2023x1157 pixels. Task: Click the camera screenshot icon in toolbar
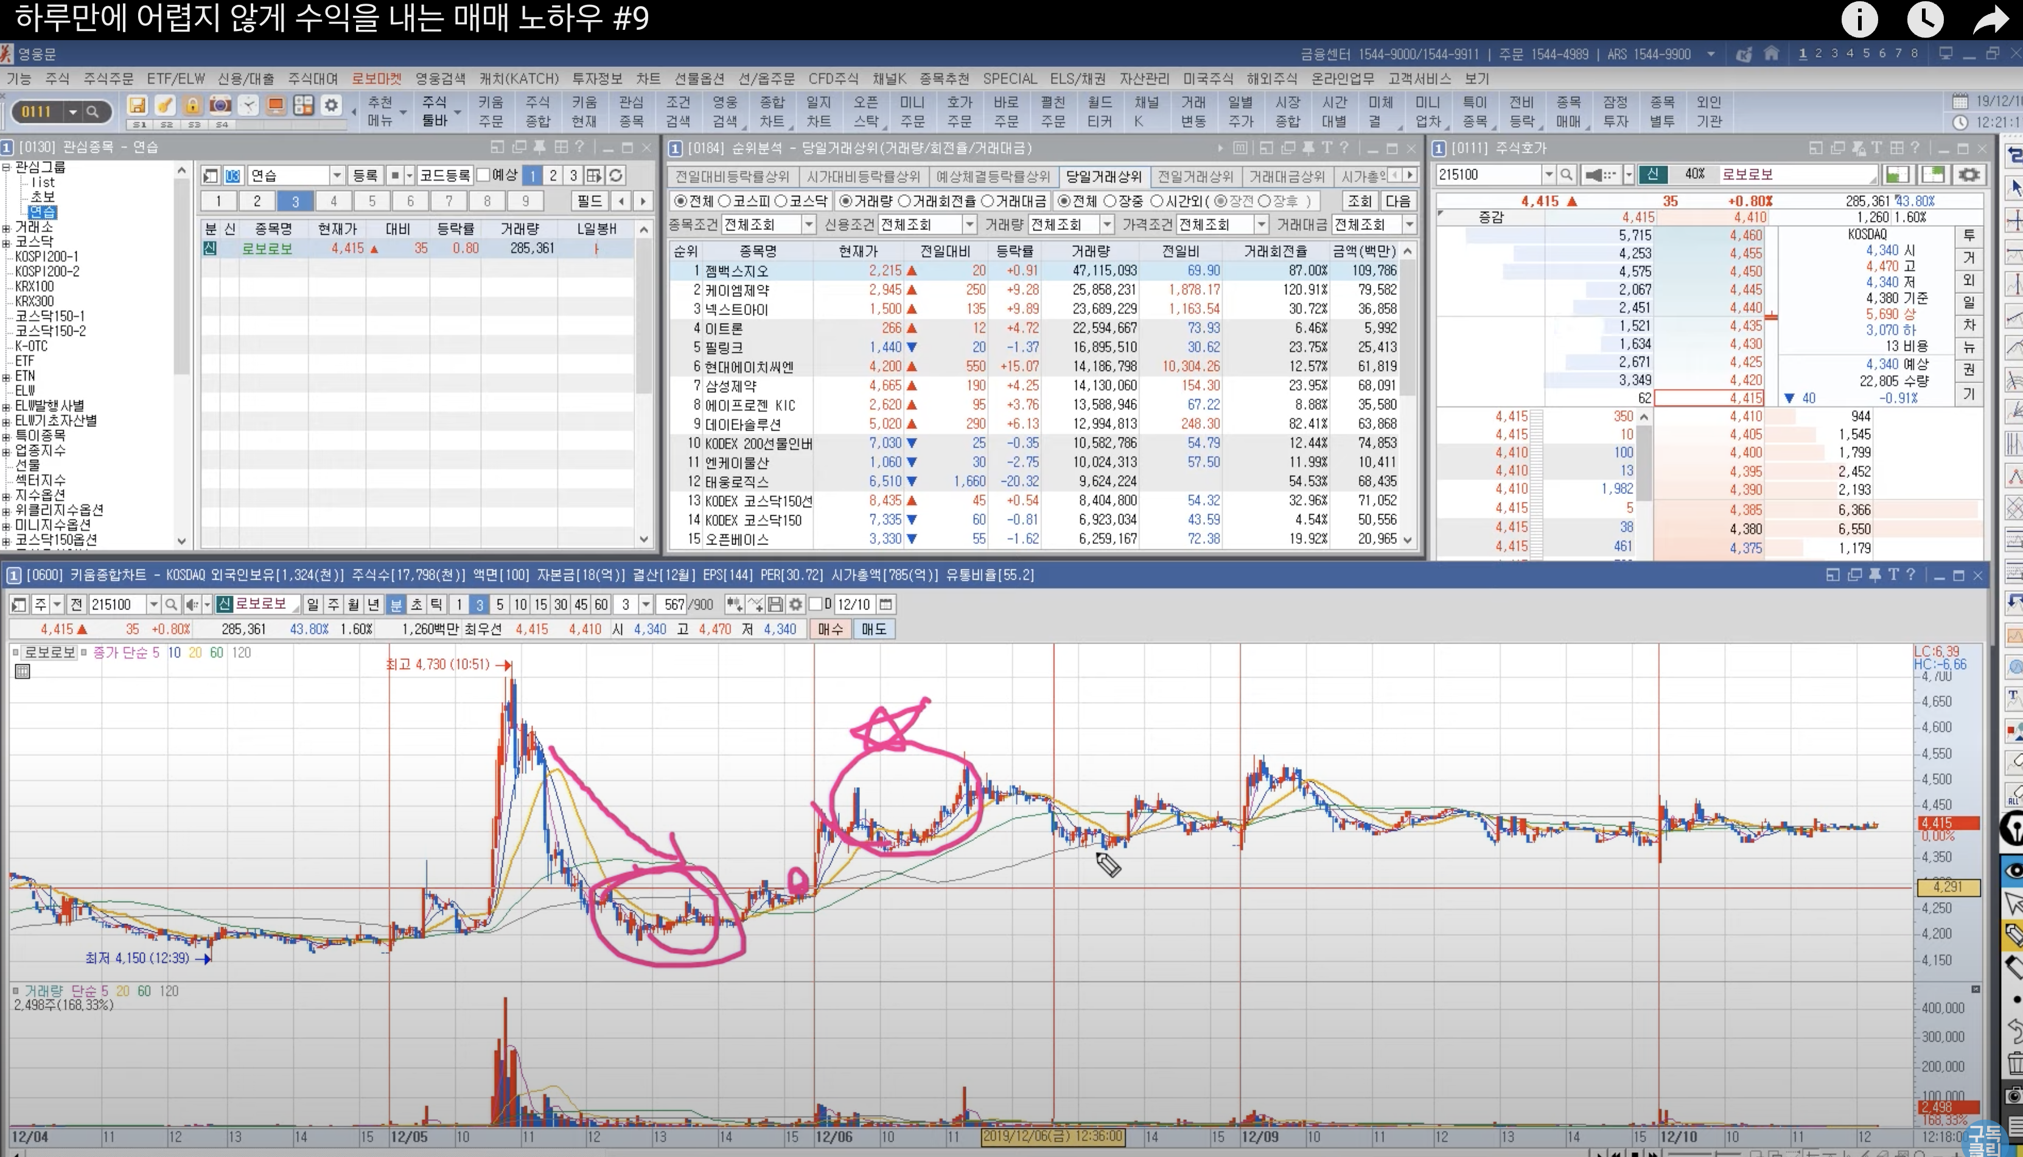click(220, 106)
